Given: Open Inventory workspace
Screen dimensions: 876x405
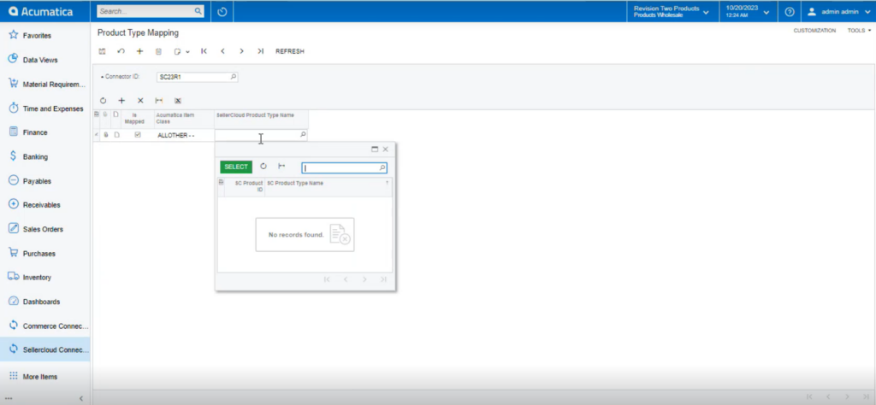Looking at the screenshot, I should tap(44, 277).
